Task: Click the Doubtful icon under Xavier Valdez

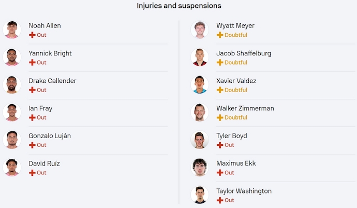Action: [220, 90]
